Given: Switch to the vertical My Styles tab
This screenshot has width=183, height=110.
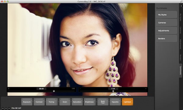Looking at the screenshot, I should 181,17.
